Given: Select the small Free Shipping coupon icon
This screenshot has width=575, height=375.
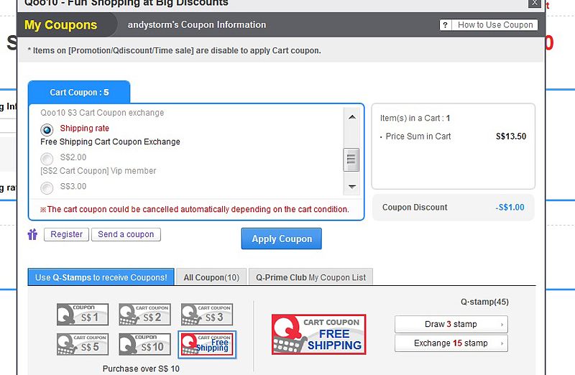Looking at the screenshot, I should (x=206, y=344).
